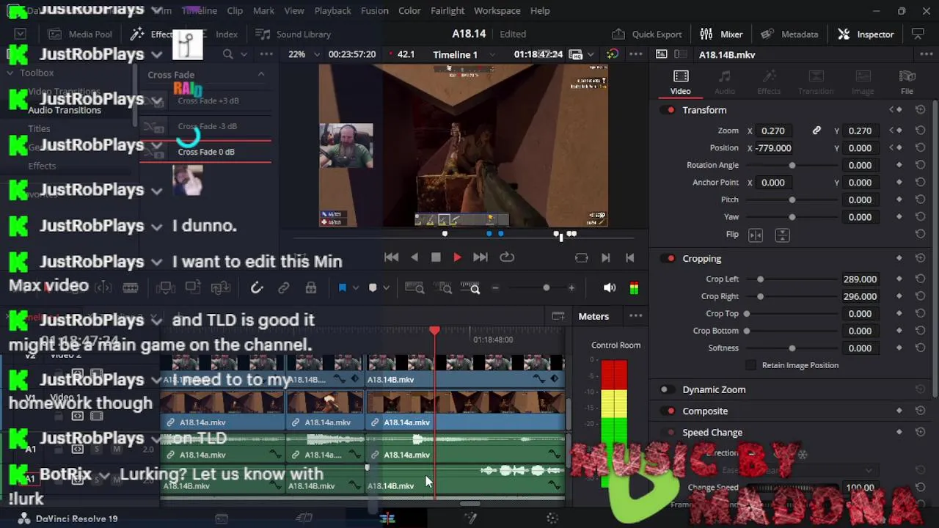939x528 pixels.
Task: Start playback with the red play button
Action: click(x=457, y=257)
